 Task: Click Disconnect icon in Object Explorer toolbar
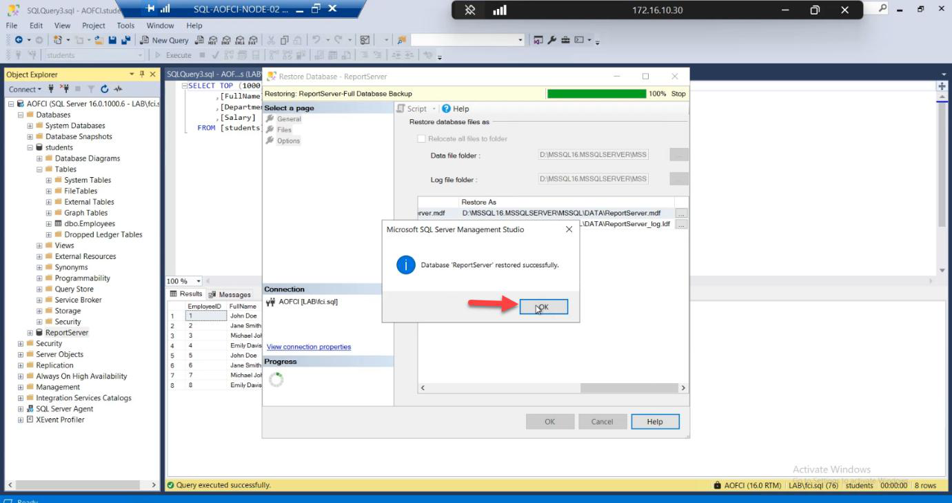pyautogui.click(x=64, y=89)
